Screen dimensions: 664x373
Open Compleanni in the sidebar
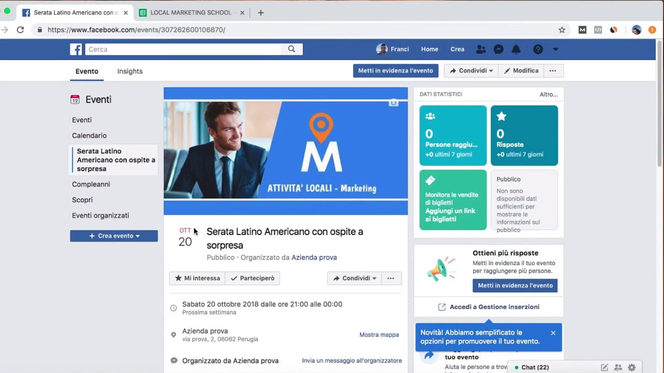91,184
